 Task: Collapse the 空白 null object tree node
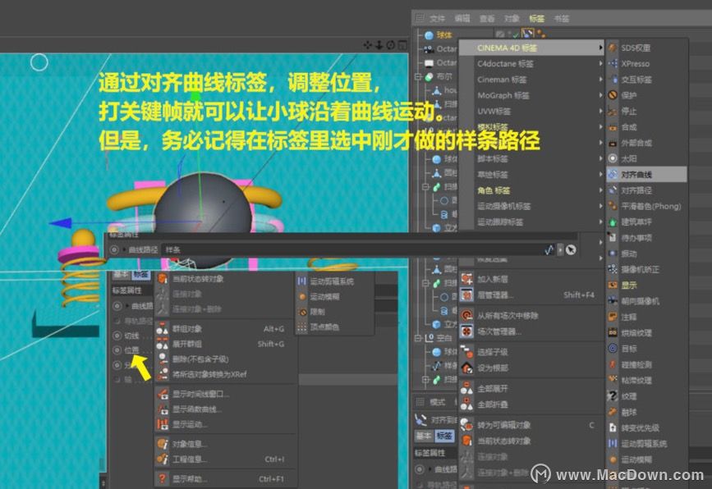(418, 338)
